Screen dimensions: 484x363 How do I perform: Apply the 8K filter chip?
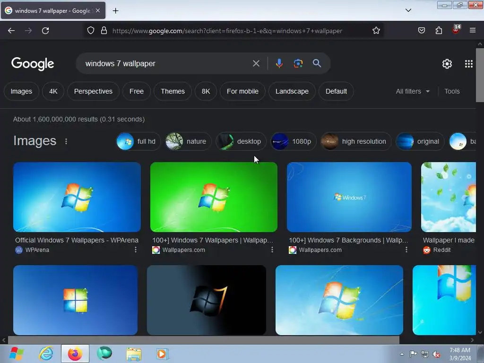(206, 91)
